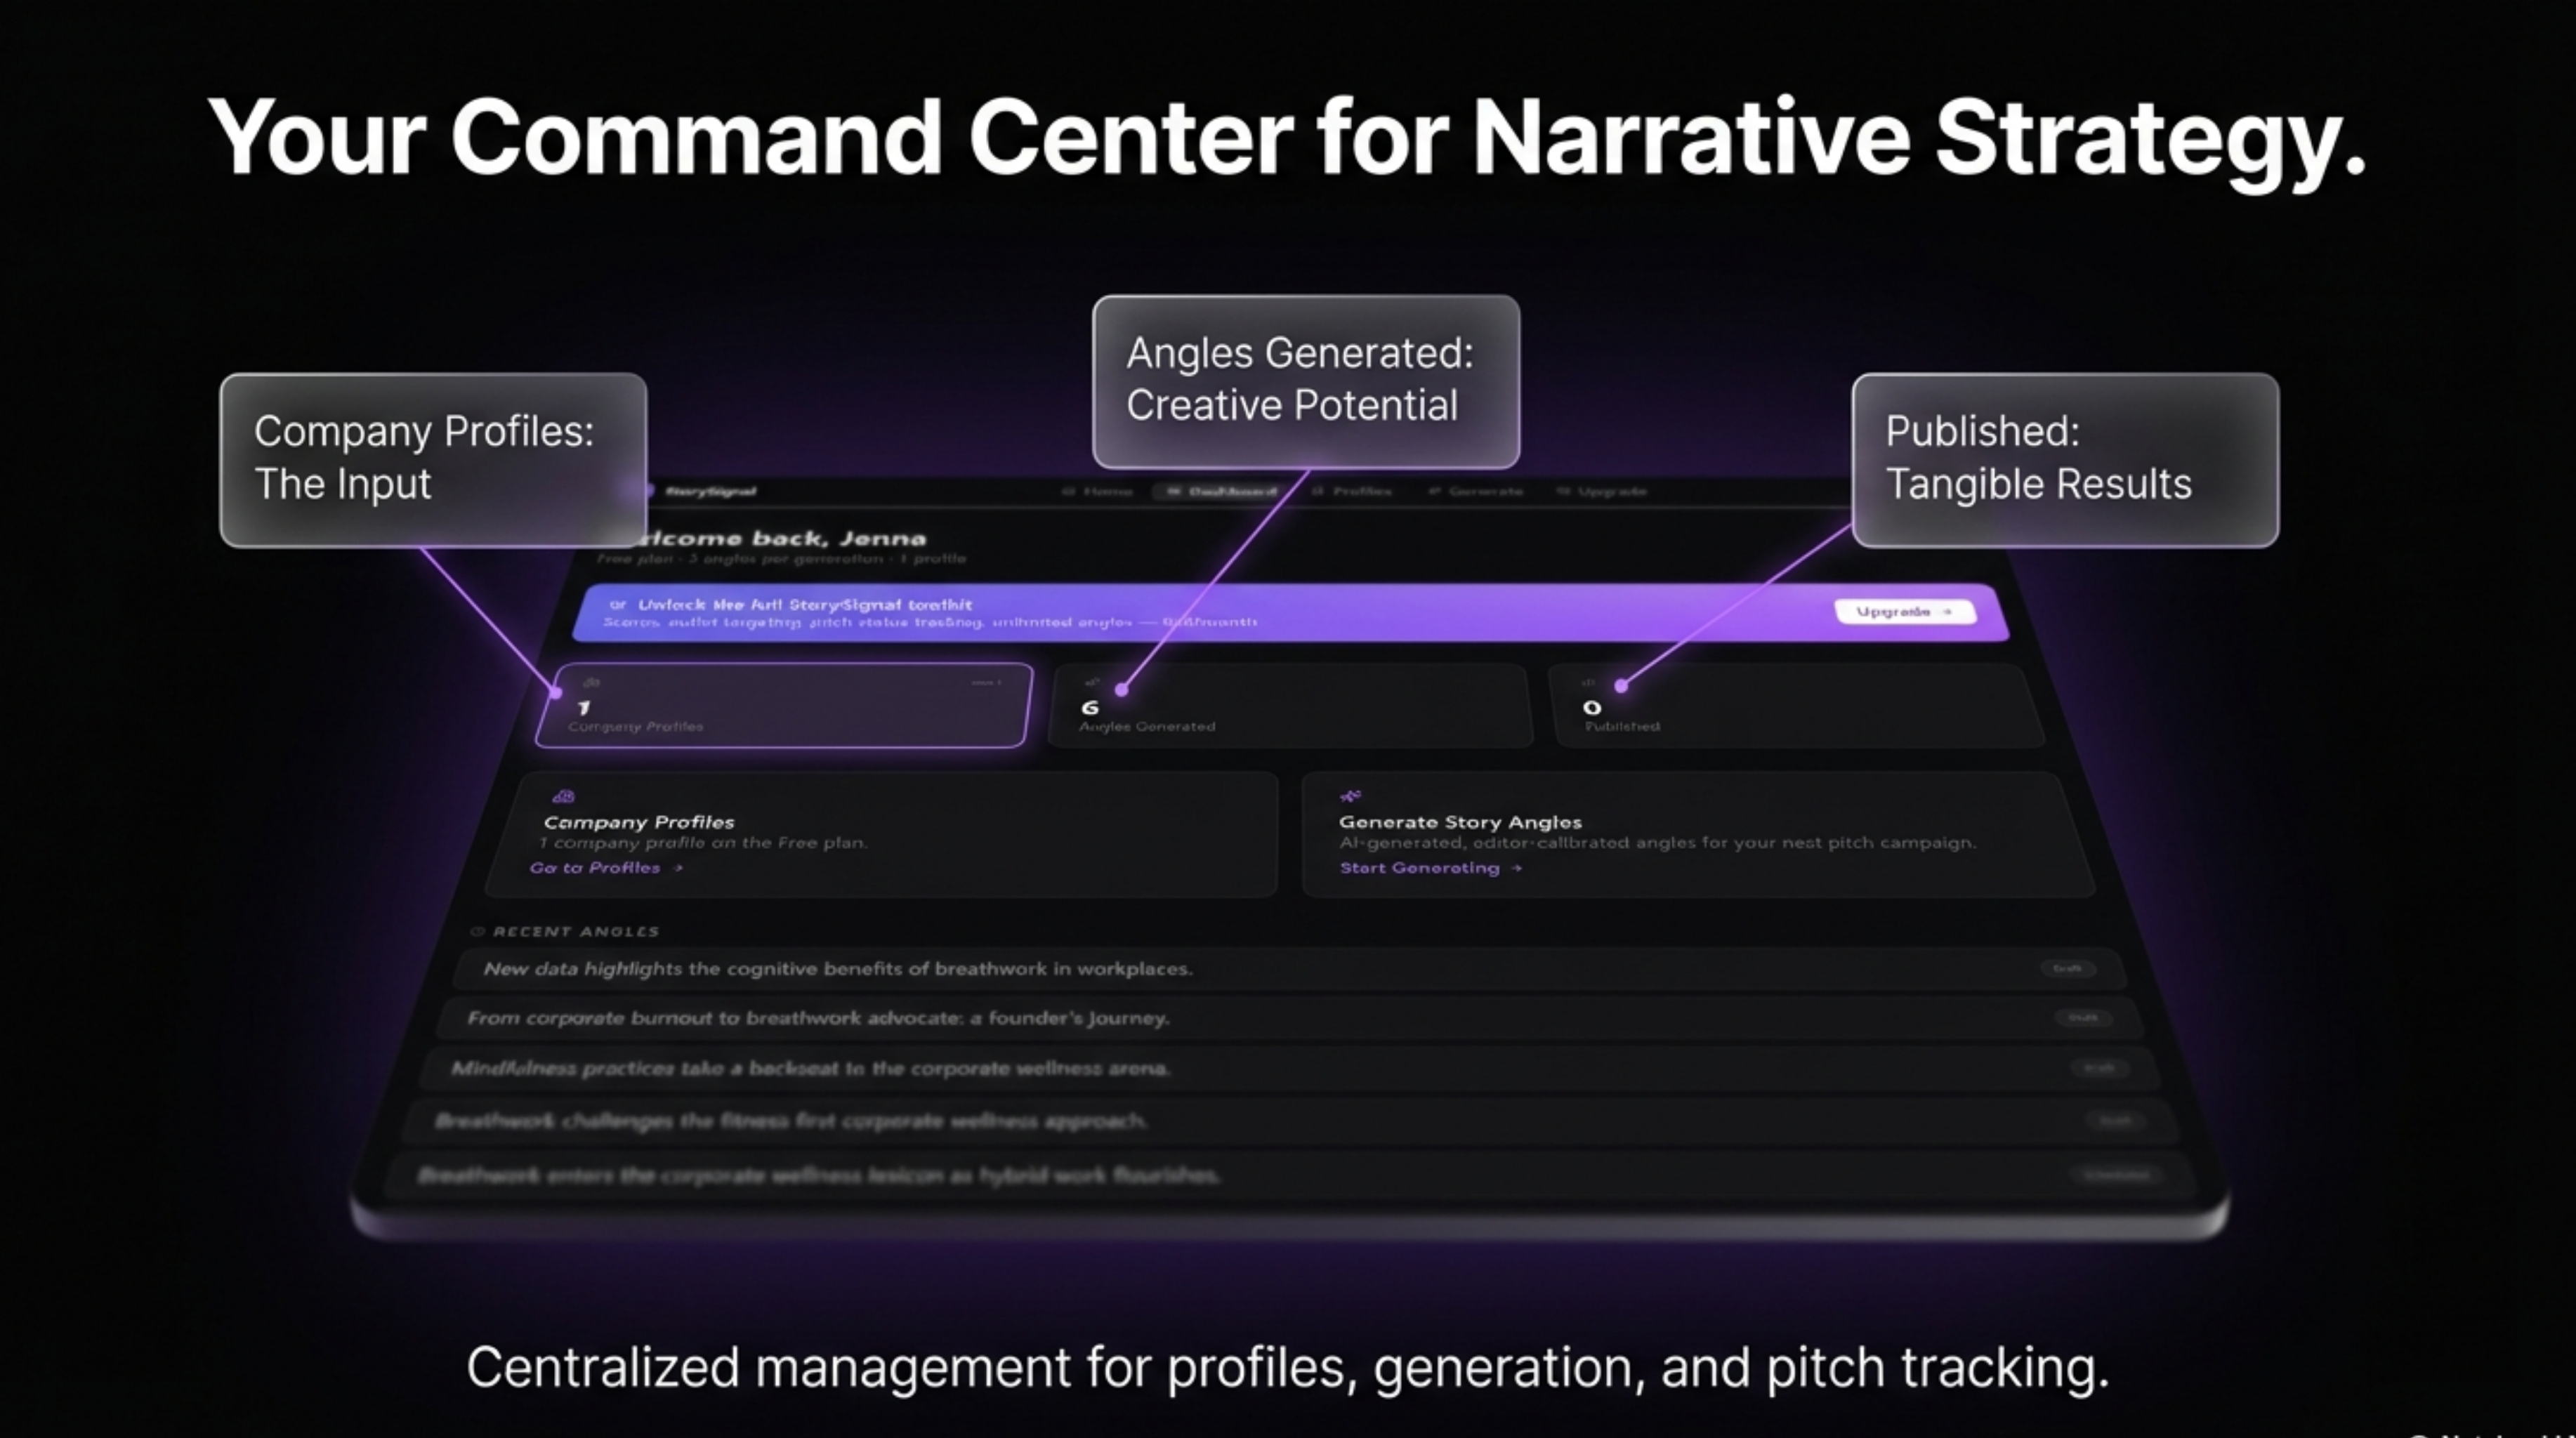This screenshot has width=2576, height=1438.
Task: Open the Home menu item
Action: 1100,491
